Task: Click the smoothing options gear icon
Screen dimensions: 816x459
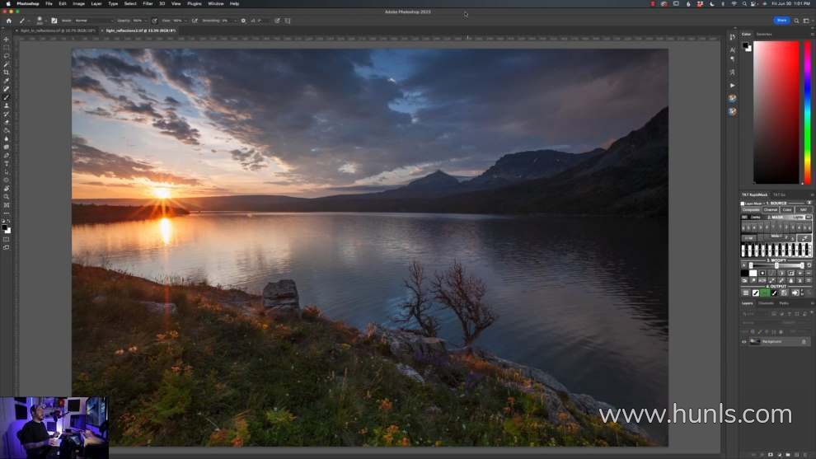Action: coord(243,21)
